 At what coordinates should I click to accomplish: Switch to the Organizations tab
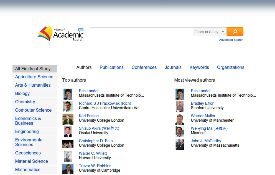click(230, 67)
